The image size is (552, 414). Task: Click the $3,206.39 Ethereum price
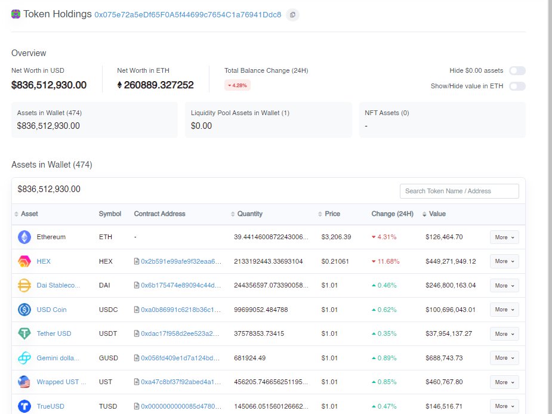(336, 237)
